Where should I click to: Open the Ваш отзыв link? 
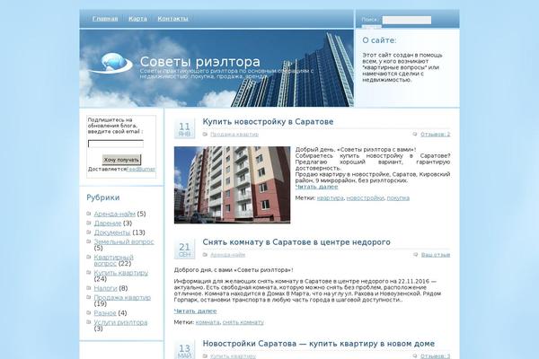[x=436, y=255]
